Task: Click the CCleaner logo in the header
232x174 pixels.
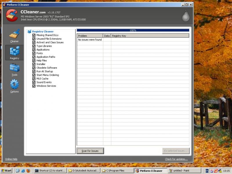Action: point(12,15)
